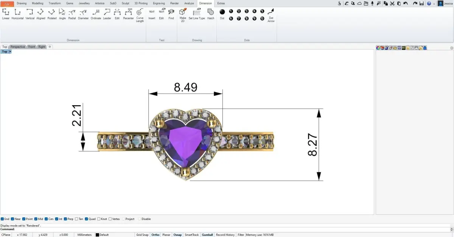Select the Rotated dimension tool
Image resolution: width=454 pixels, height=237 pixels.
point(52,14)
